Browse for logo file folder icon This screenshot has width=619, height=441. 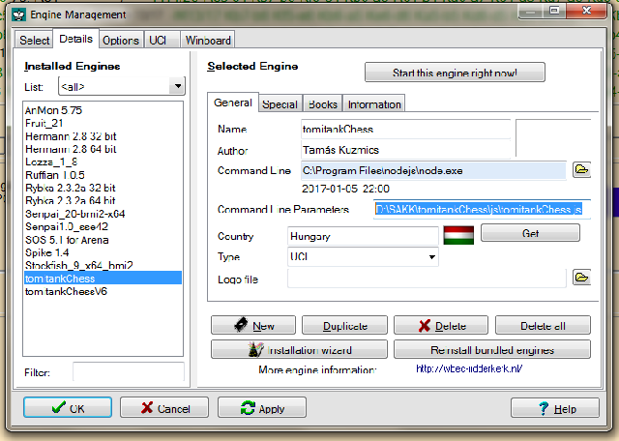coord(581,278)
